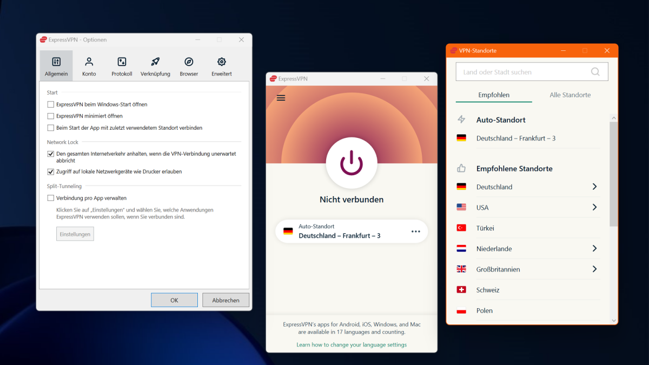Click the big power button to connect
Image resolution: width=649 pixels, height=365 pixels.
[352, 163]
